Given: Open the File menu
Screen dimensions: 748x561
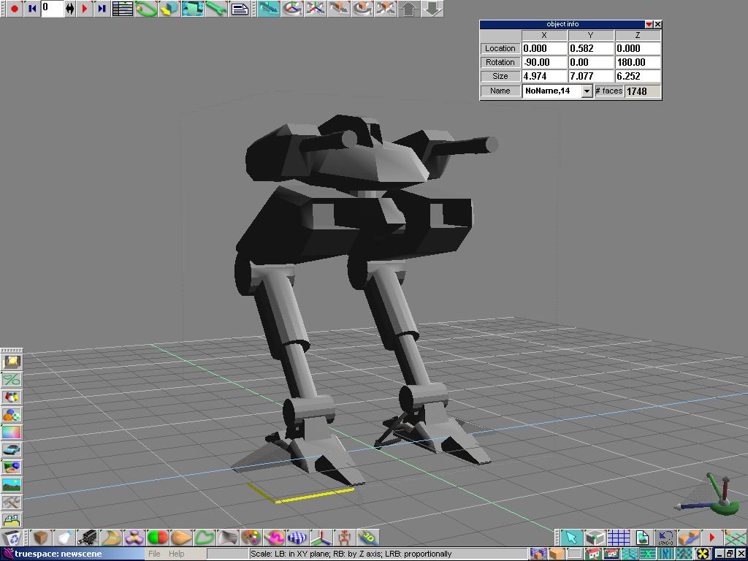Looking at the screenshot, I should click(x=154, y=554).
